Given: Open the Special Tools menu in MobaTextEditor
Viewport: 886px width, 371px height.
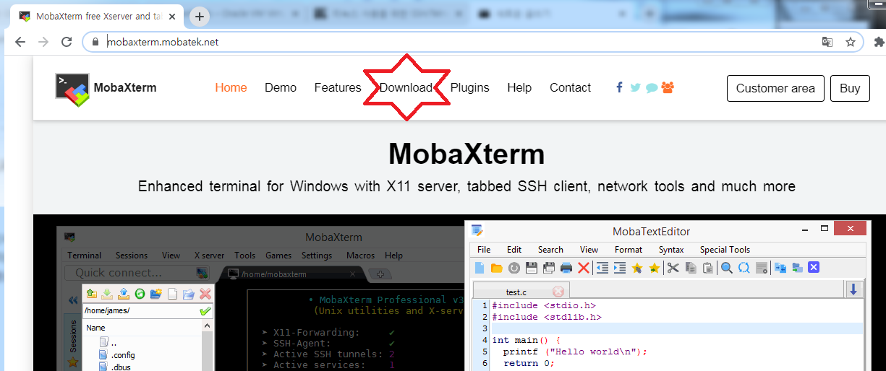Looking at the screenshot, I should click(x=725, y=250).
